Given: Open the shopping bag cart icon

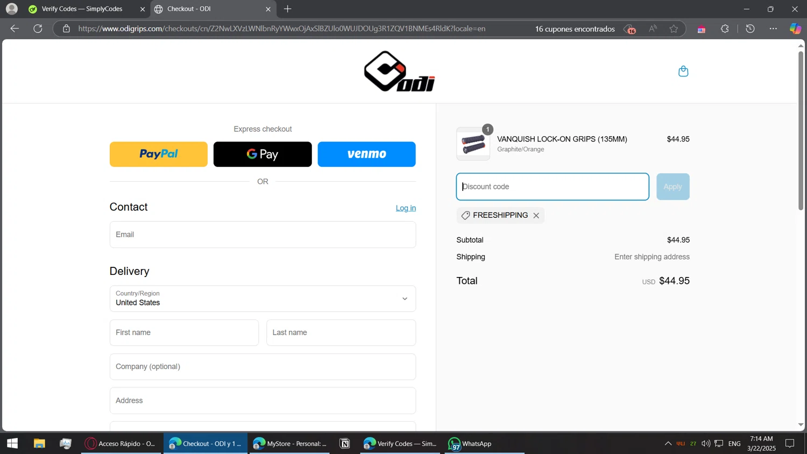Looking at the screenshot, I should tap(683, 71).
